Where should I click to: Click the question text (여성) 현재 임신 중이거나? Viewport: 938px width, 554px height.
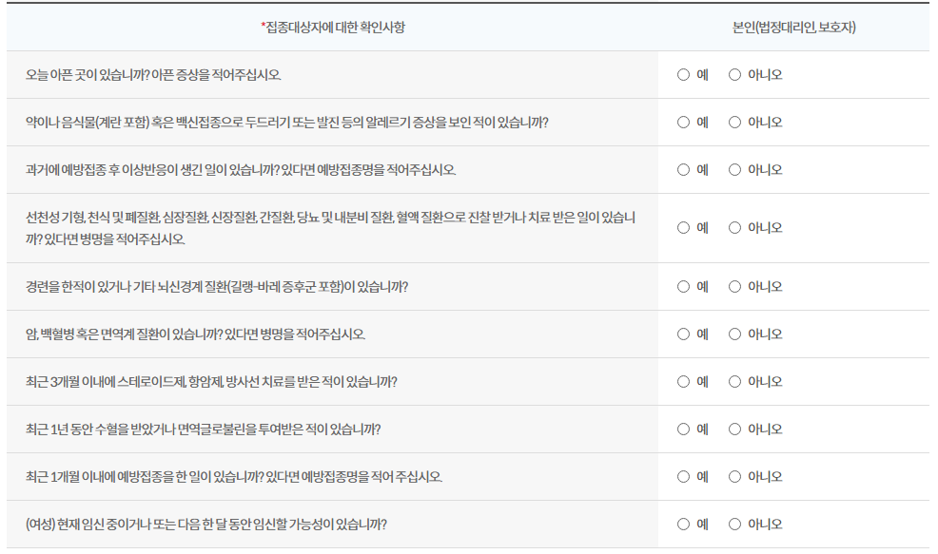click(x=206, y=525)
